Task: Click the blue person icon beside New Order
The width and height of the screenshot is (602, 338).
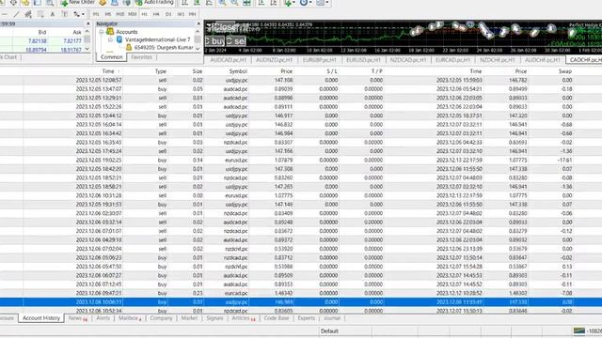Action: (115, 2)
